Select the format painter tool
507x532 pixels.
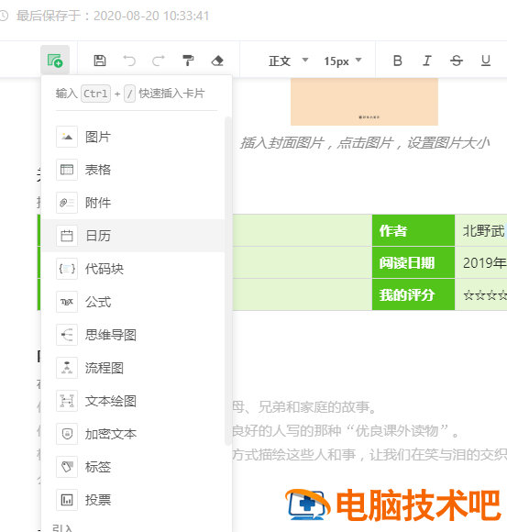188,61
